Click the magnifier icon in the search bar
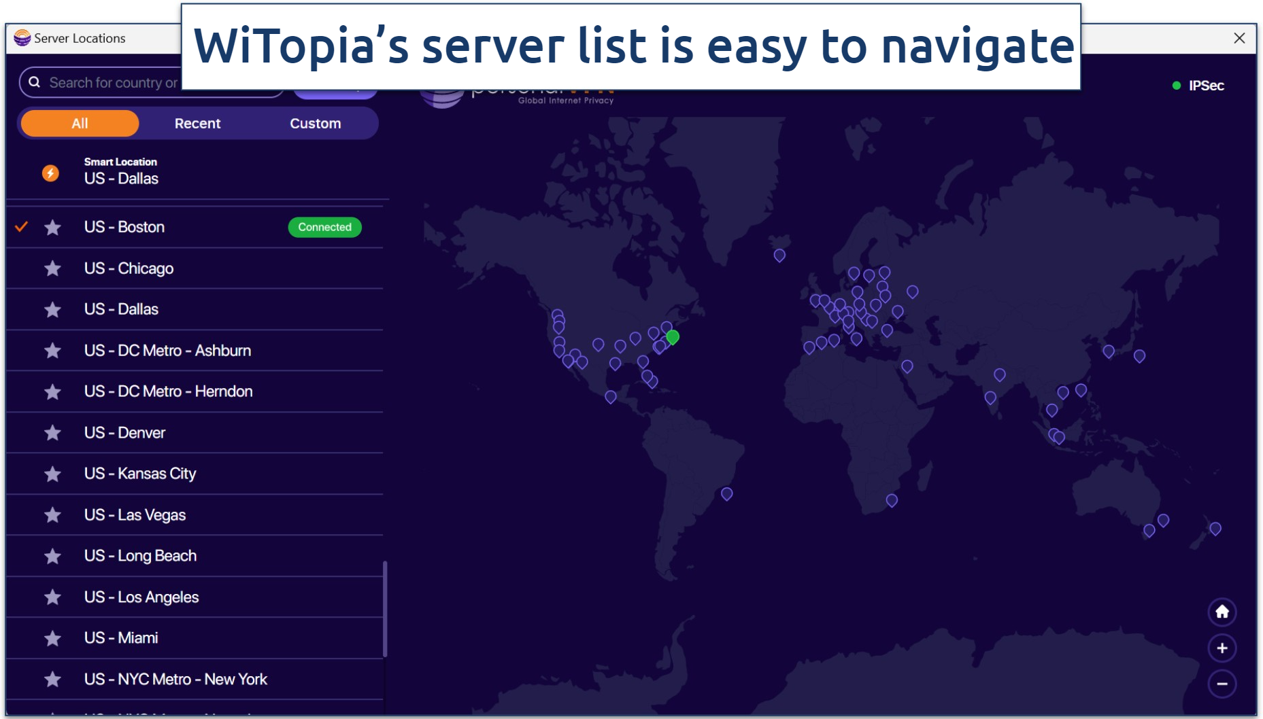 (35, 82)
